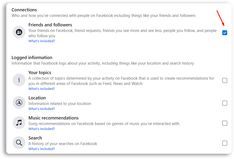Select the Search history checkbox
The image size is (234, 159).
pyautogui.click(x=224, y=143)
